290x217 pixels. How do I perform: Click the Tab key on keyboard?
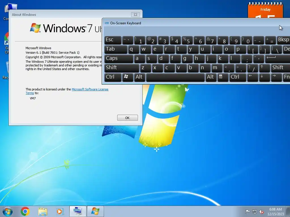(116, 50)
